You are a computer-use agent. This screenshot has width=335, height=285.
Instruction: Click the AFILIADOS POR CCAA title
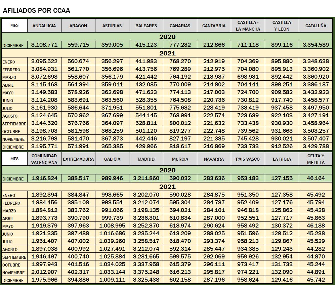pos(36,10)
